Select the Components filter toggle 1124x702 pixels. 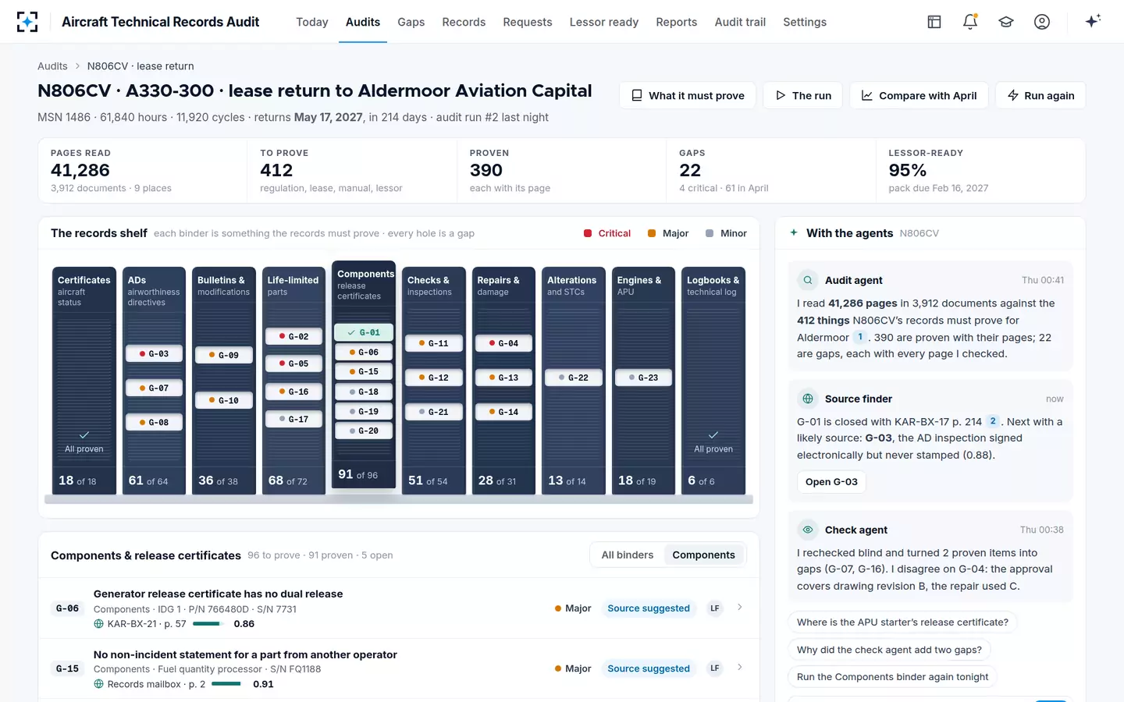click(703, 555)
